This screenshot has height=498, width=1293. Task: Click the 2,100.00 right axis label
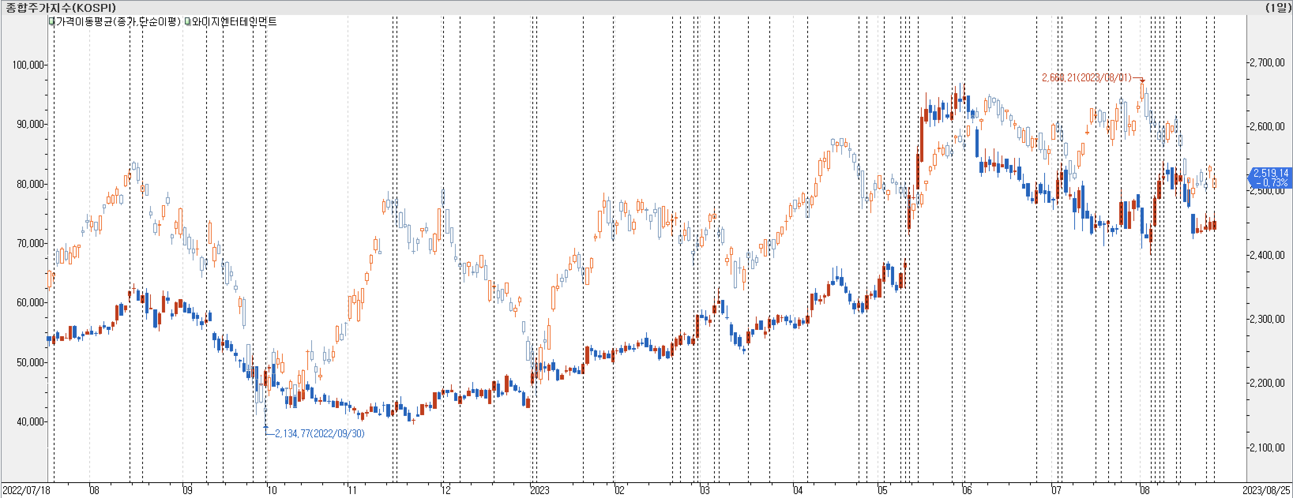(x=1267, y=447)
